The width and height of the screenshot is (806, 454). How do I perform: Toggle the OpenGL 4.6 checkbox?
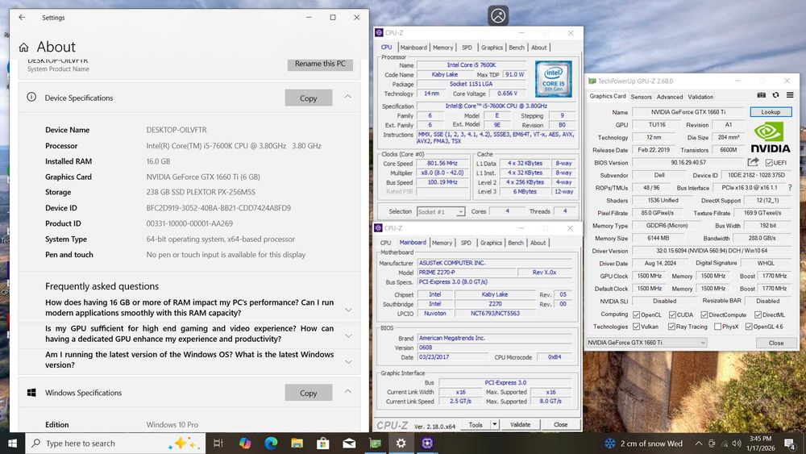pyautogui.click(x=749, y=327)
